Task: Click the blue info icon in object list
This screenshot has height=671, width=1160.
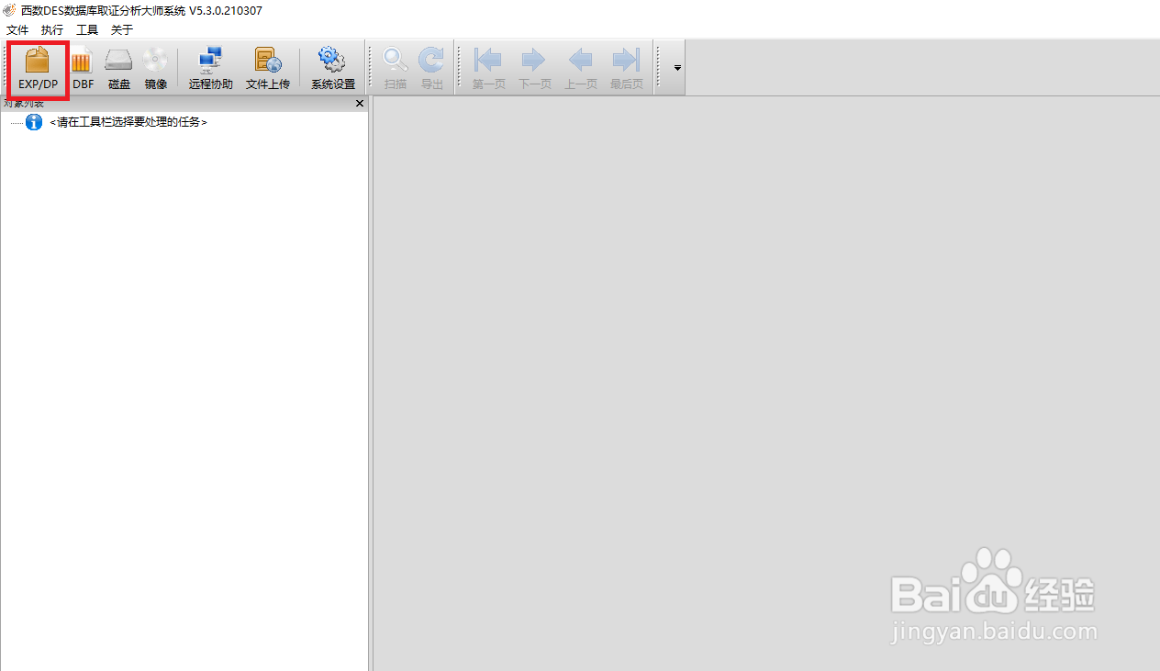Action: click(x=34, y=122)
